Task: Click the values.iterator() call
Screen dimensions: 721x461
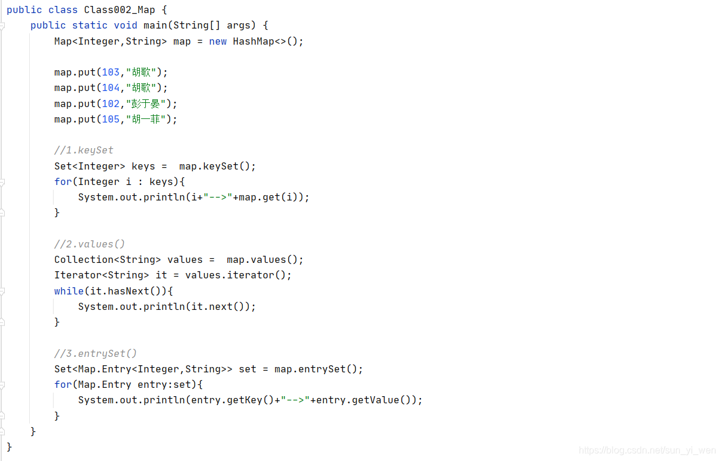Action: coord(235,275)
